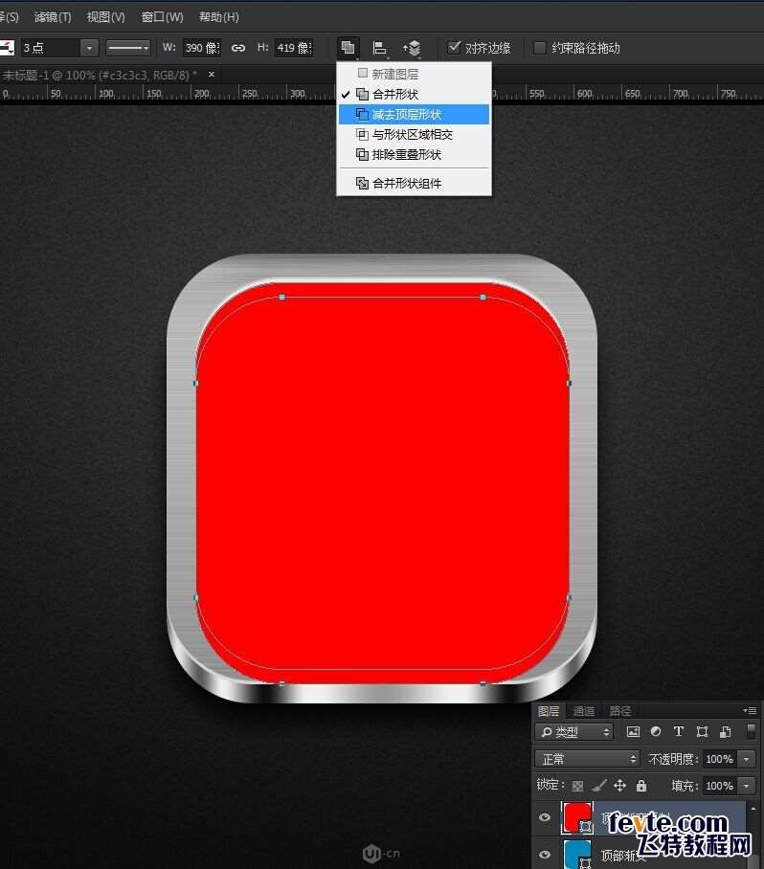This screenshot has height=869, width=764.
Task: Lock transparent pixels checkerboard icon
Action: click(x=577, y=786)
